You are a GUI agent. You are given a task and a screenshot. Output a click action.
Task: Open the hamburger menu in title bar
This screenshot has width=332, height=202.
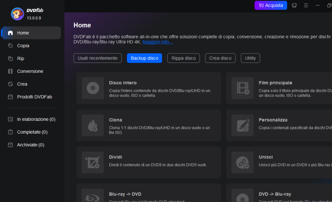[306, 5]
